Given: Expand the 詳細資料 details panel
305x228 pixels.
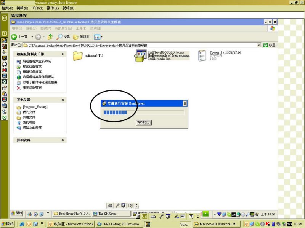Looking at the screenshot, I should point(63,140).
